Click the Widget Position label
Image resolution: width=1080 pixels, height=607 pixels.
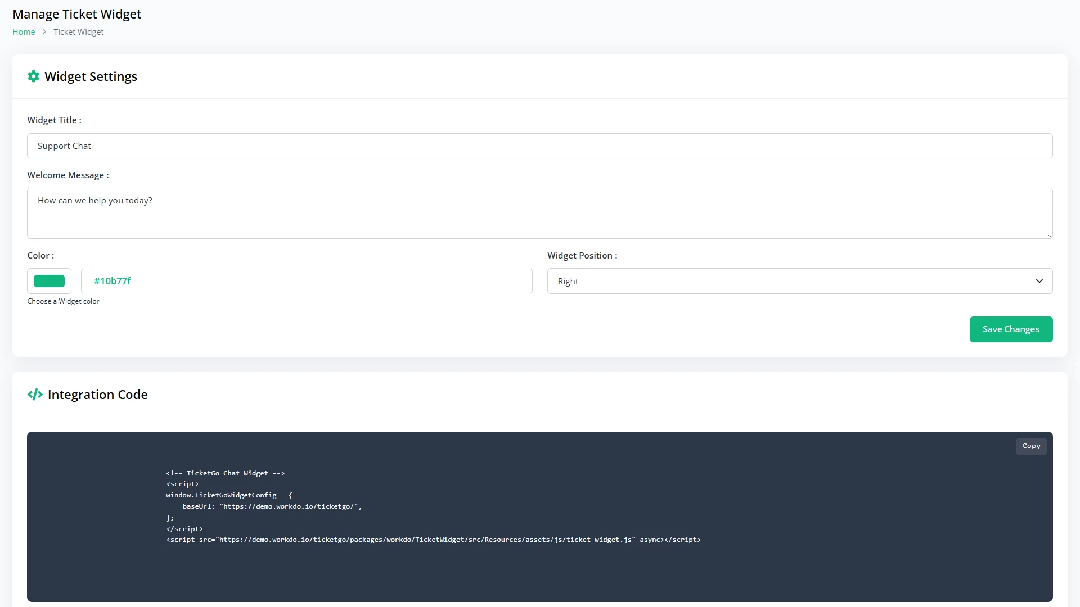pos(582,256)
